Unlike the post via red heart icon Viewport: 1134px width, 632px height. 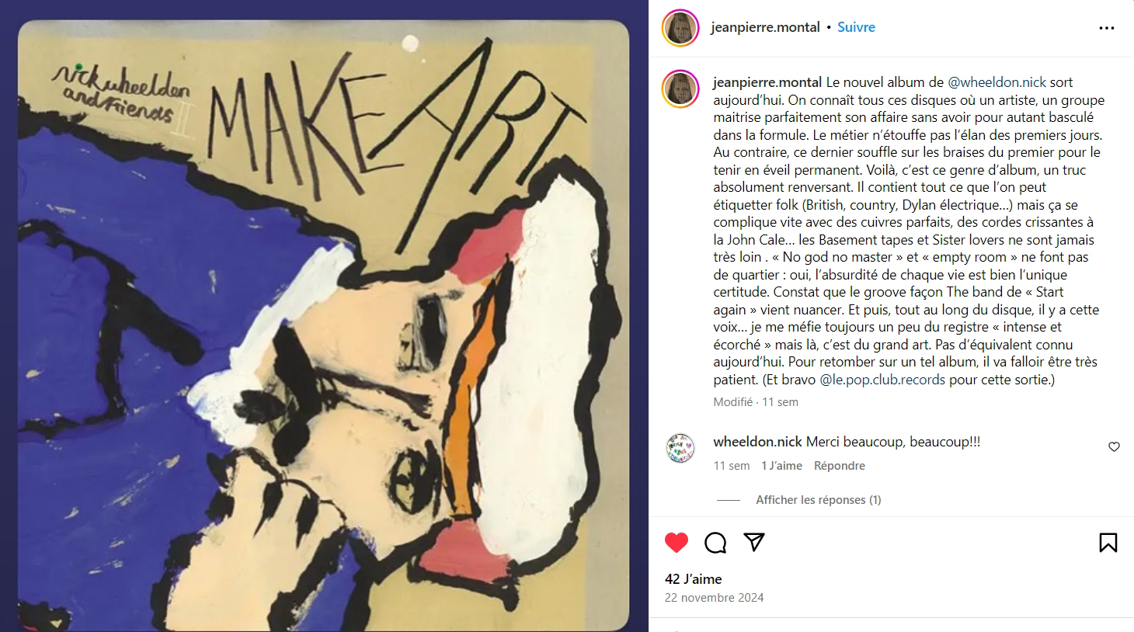pos(677,542)
